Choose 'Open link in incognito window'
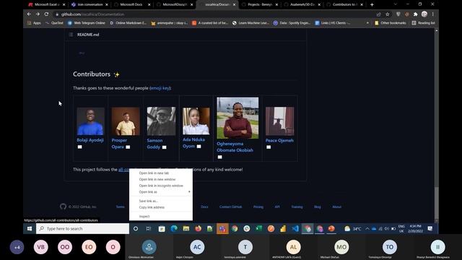This screenshot has width=462, height=260. click(161, 186)
